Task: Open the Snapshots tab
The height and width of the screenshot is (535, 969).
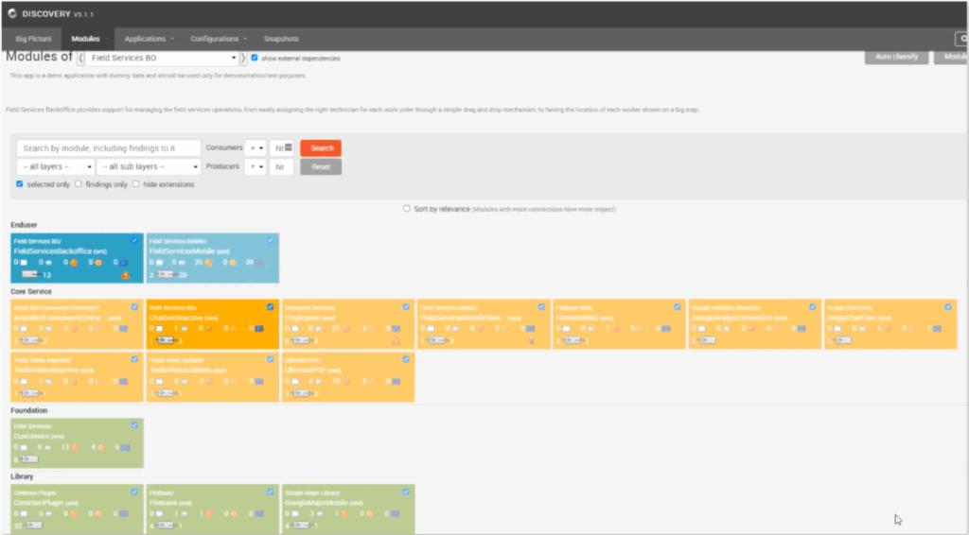Action: tap(281, 39)
